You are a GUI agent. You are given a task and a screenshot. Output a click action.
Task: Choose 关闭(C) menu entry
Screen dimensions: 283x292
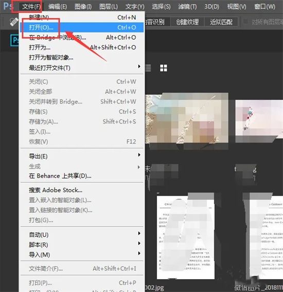click(82, 81)
